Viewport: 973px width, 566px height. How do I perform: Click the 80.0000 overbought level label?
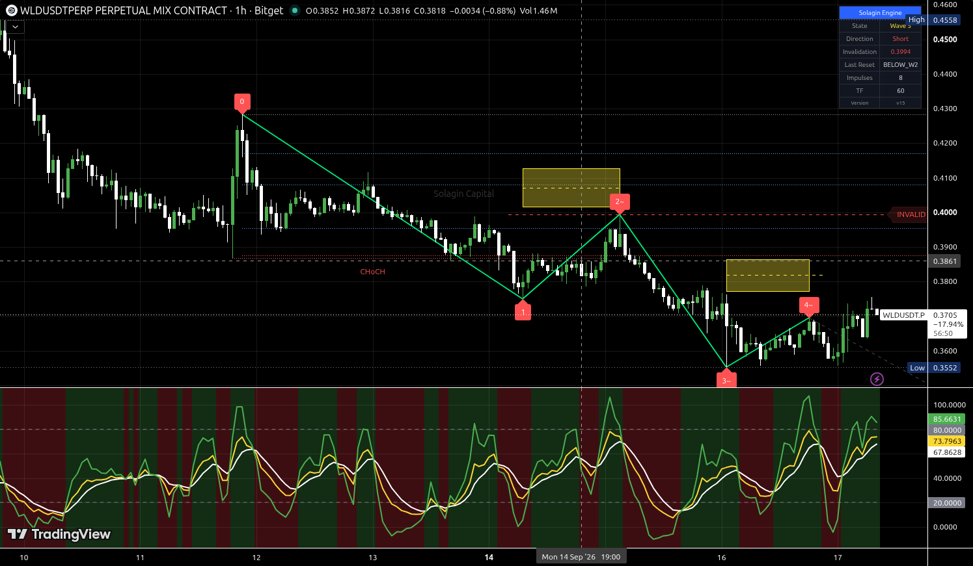(x=947, y=430)
